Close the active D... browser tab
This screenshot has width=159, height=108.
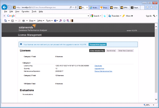pos(87,8)
